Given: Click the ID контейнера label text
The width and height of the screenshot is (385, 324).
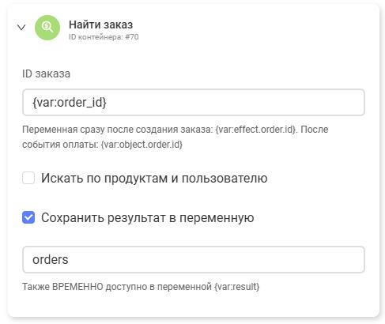Looking at the screenshot, I should pos(96,37).
